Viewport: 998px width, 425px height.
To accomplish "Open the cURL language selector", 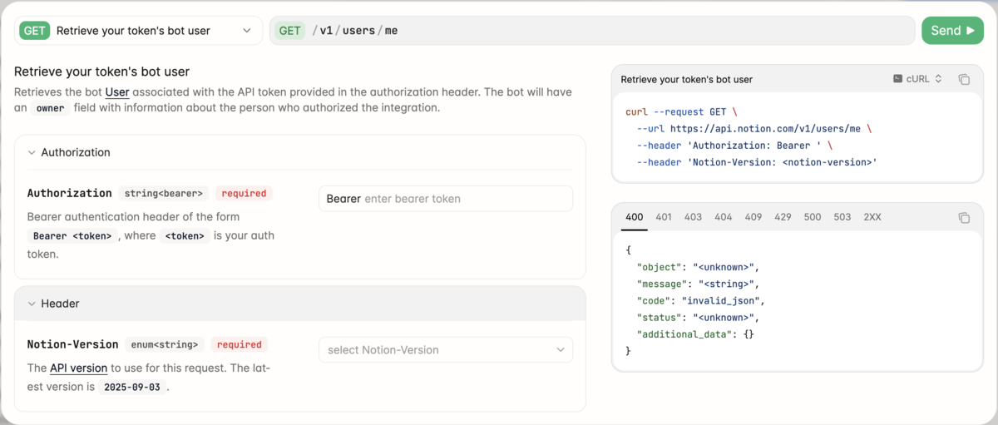I will pyautogui.click(x=917, y=79).
